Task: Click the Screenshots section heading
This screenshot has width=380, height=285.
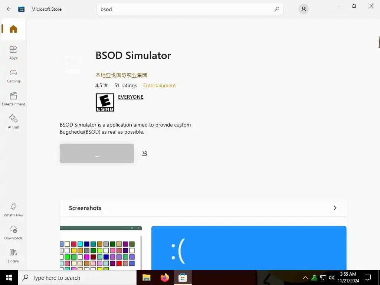Action: coord(85,208)
